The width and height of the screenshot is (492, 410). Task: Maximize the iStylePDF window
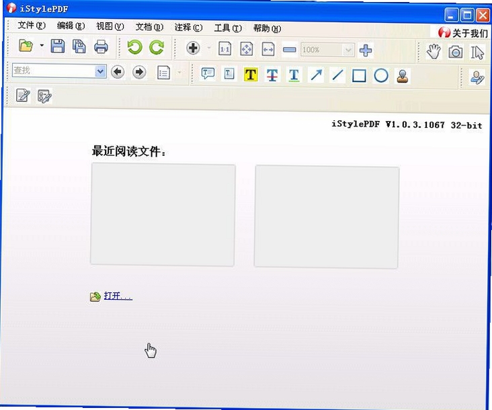(467, 15)
